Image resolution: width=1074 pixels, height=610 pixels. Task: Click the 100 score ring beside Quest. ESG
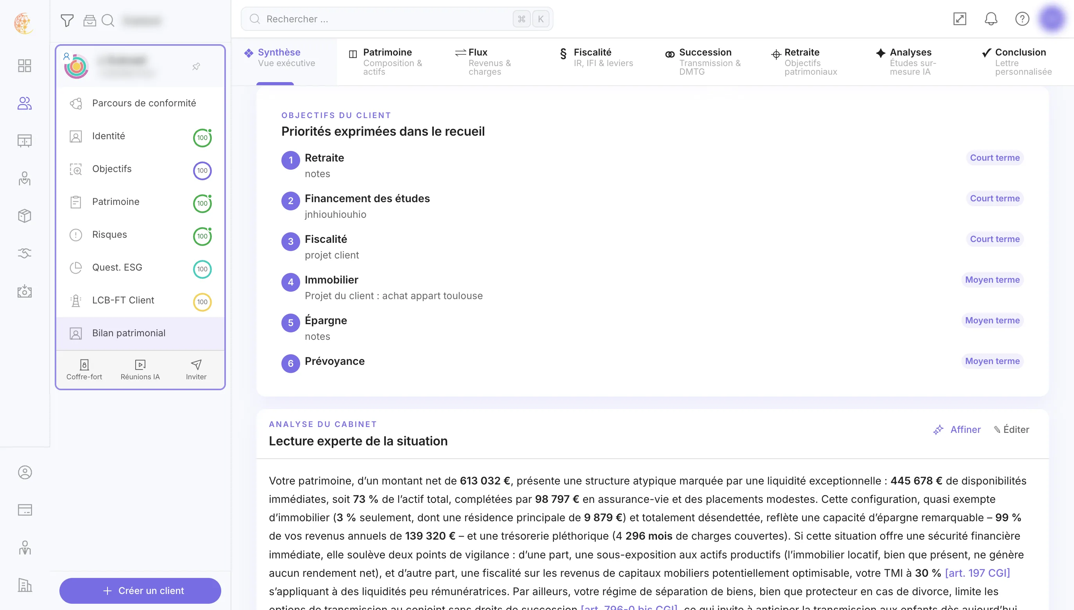pos(202,269)
